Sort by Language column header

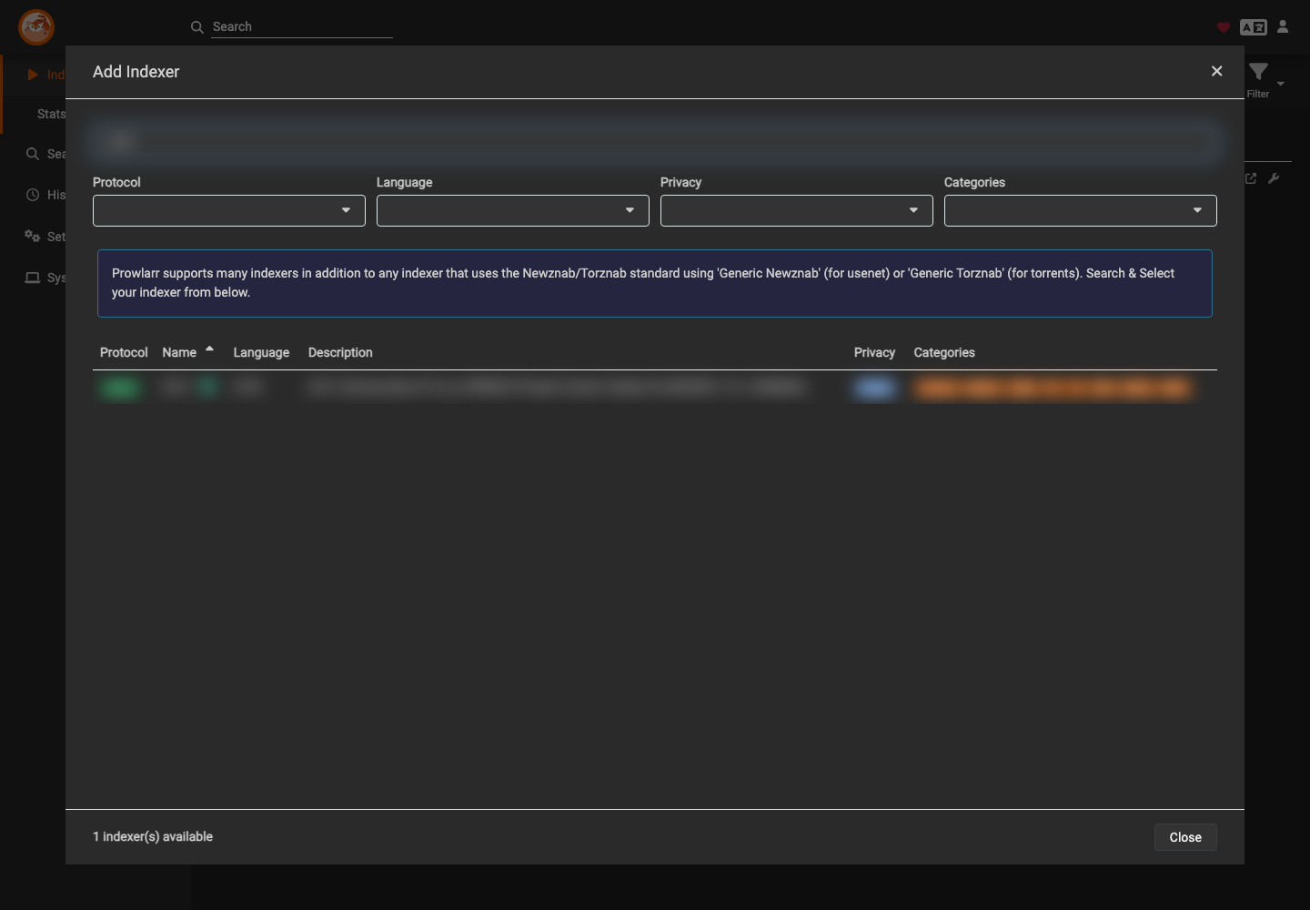(x=261, y=352)
